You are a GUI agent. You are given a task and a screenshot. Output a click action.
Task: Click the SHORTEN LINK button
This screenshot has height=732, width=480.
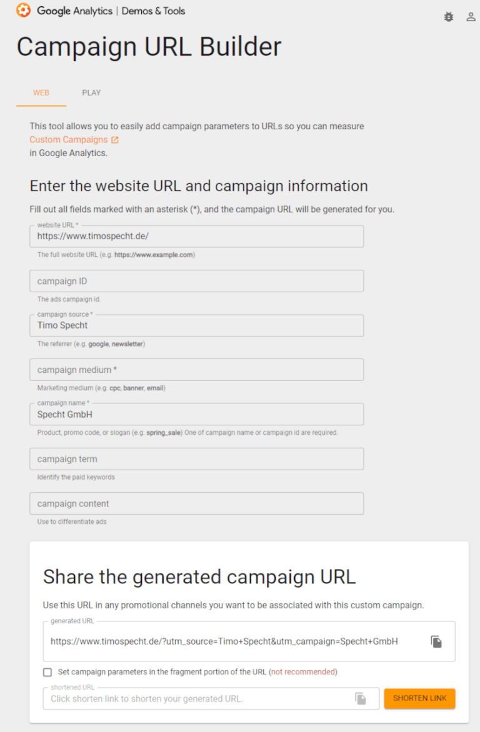[x=420, y=698]
